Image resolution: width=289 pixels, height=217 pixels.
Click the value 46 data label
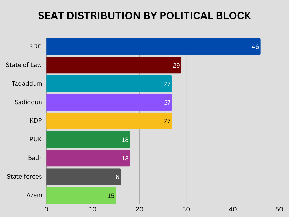[255, 47]
